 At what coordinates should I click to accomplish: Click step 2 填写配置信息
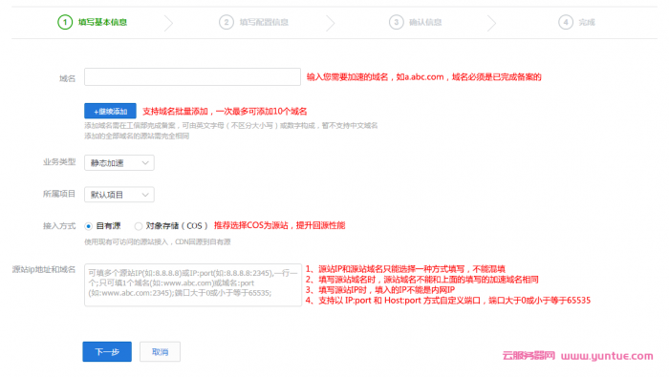(x=254, y=22)
